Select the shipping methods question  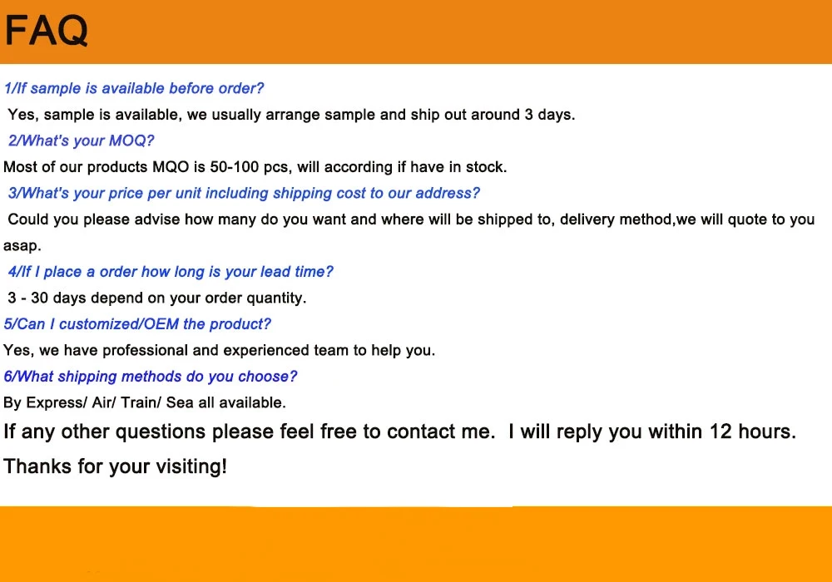point(151,377)
